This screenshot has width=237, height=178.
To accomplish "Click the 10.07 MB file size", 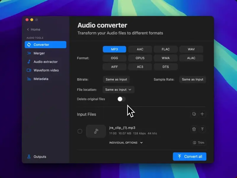I will pos(125,133).
